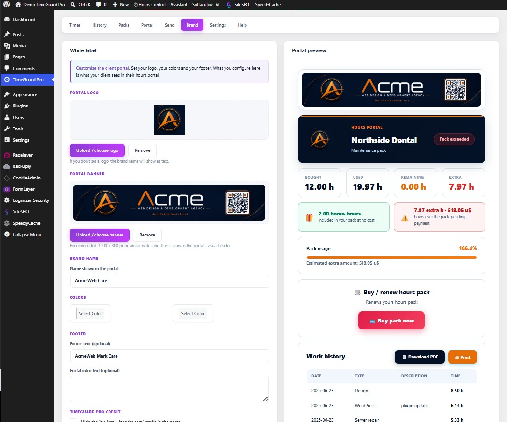Click Upload / choose logo button

pyautogui.click(x=97, y=150)
